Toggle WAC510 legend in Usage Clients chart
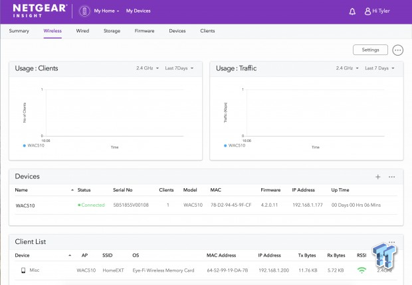The height and width of the screenshot is (285, 412). click(34, 146)
